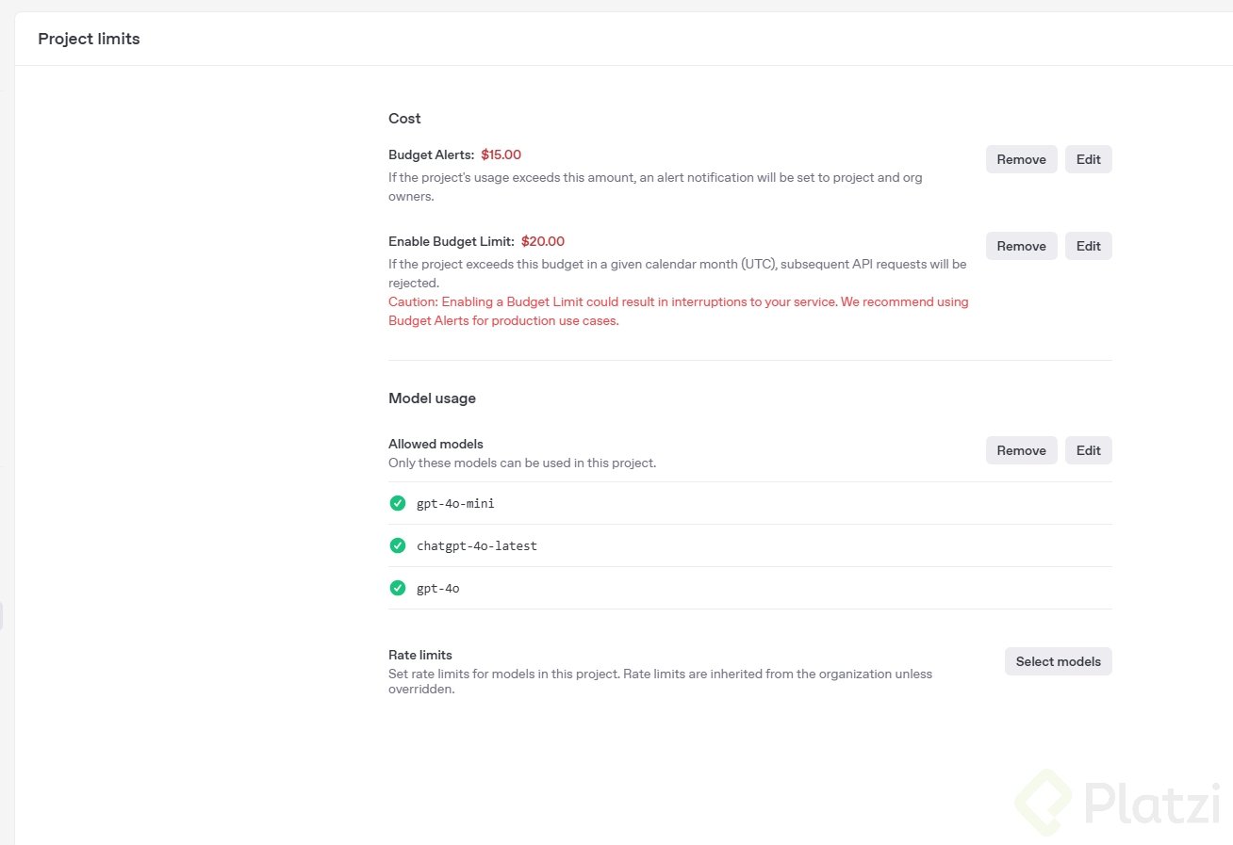Image resolution: width=1233 pixels, height=845 pixels.
Task: Open Select models for rate limits
Action: coord(1058,661)
